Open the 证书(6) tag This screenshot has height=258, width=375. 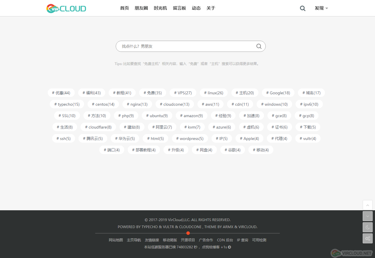pyautogui.click(x=279, y=127)
